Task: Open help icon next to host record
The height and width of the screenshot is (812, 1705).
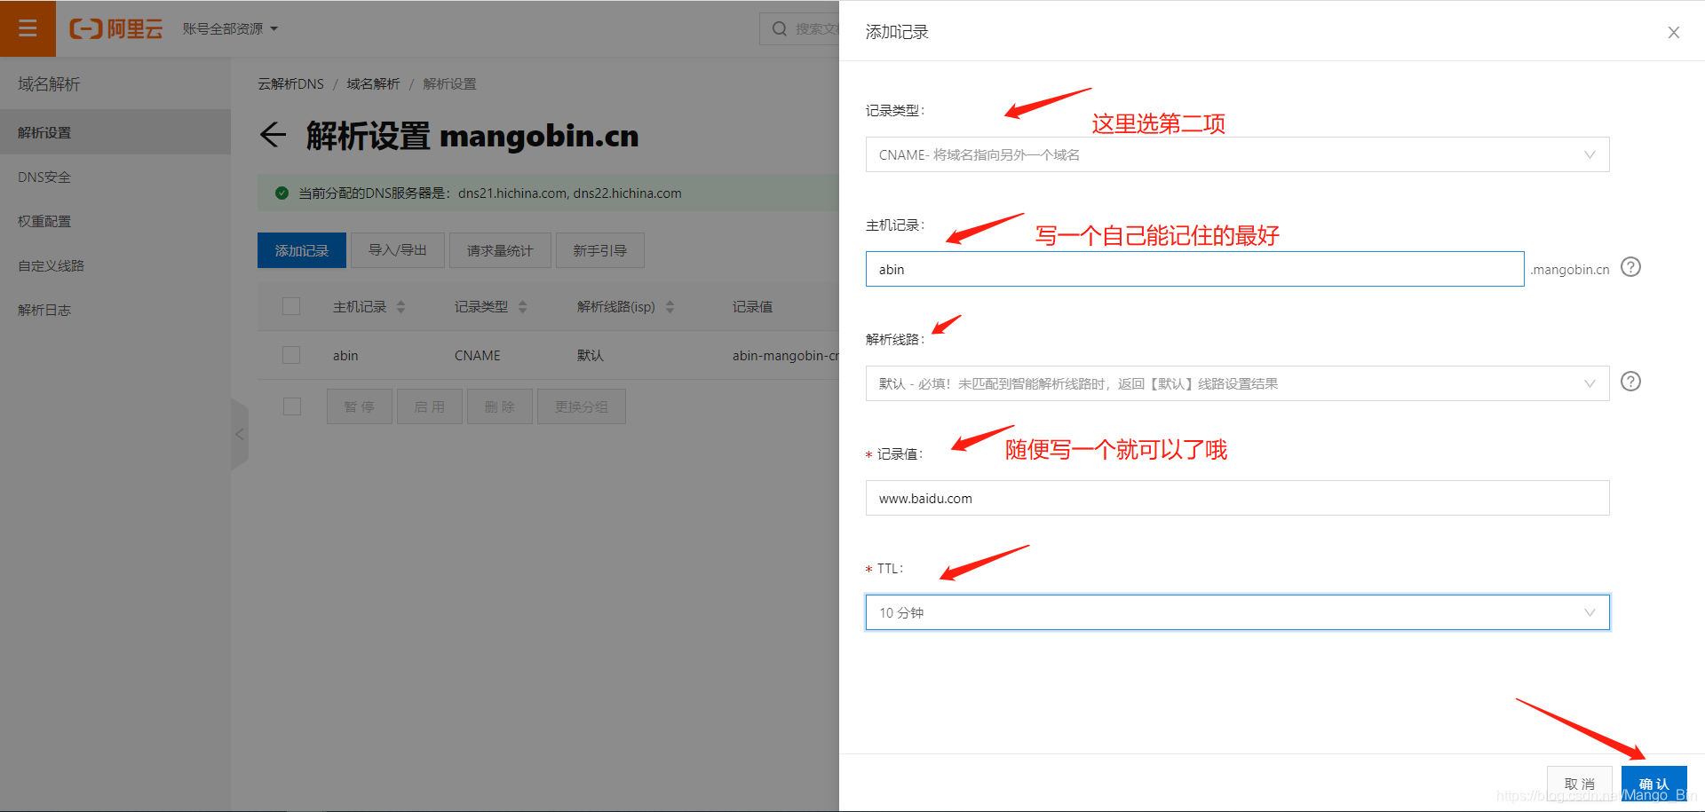Action: click(1630, 267)
